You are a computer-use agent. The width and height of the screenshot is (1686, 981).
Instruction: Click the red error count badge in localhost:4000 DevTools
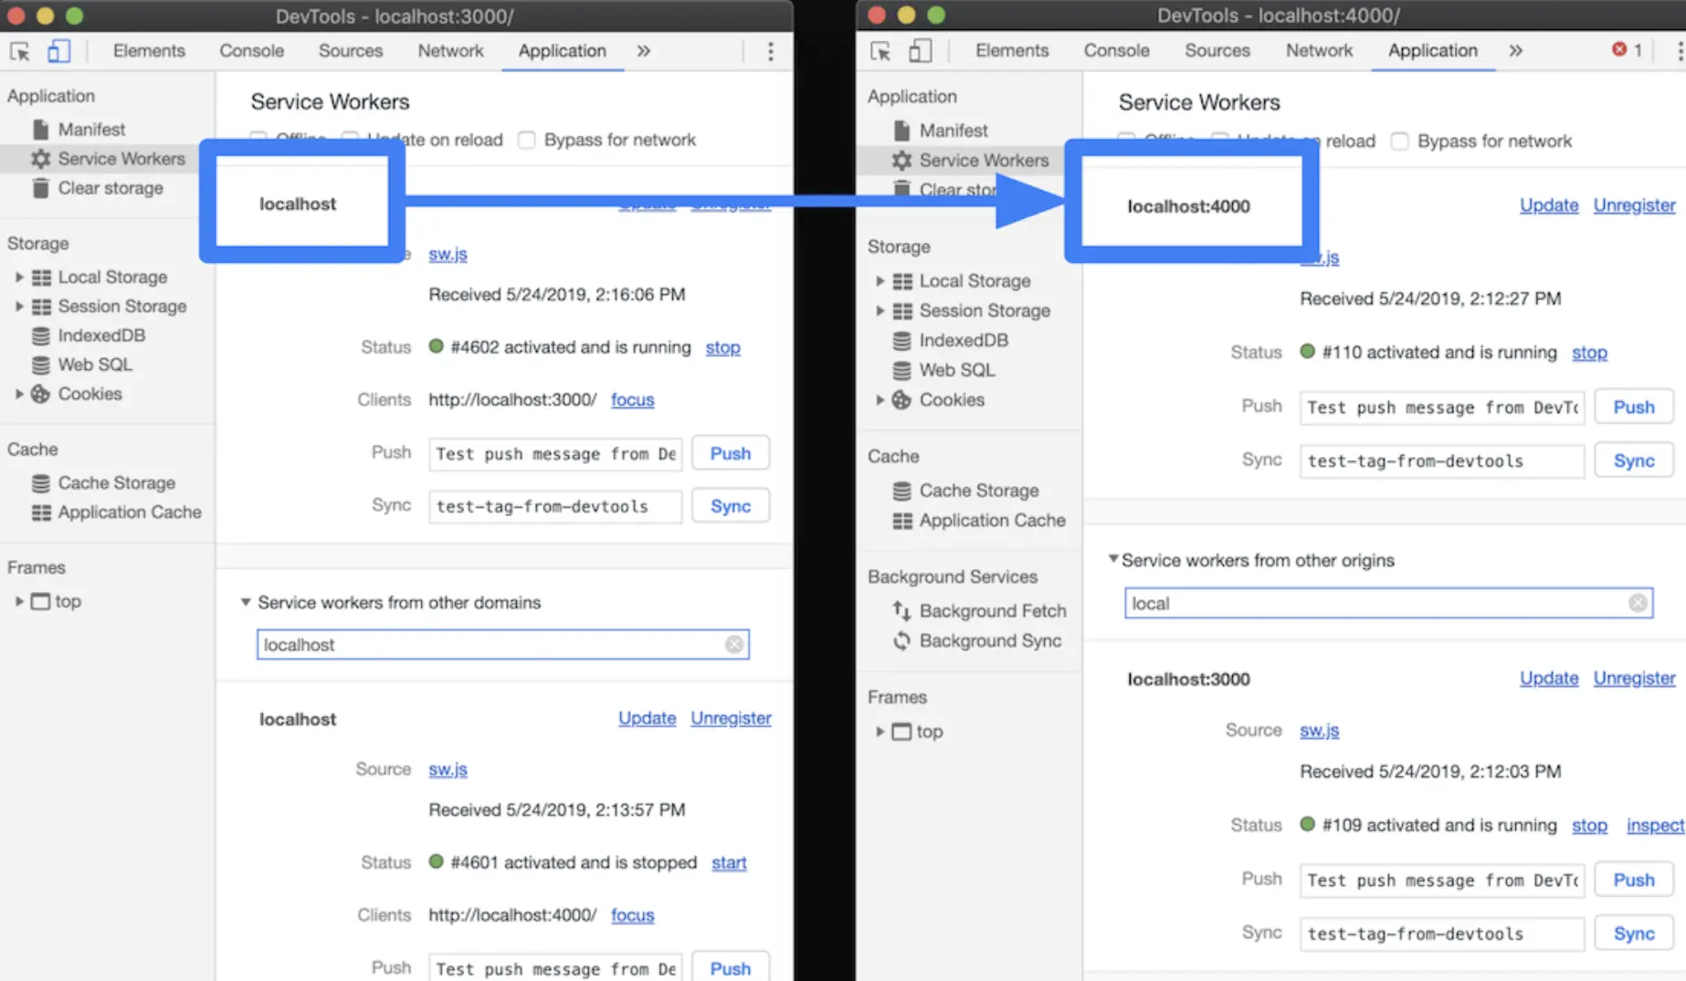tap(1627, 50)
